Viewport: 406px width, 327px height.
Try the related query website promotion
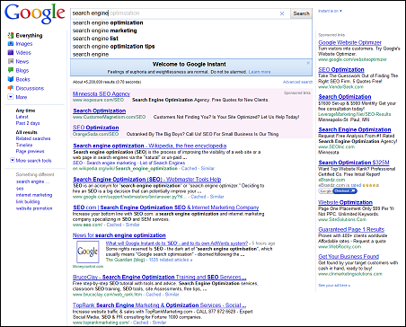click(34, 208)
